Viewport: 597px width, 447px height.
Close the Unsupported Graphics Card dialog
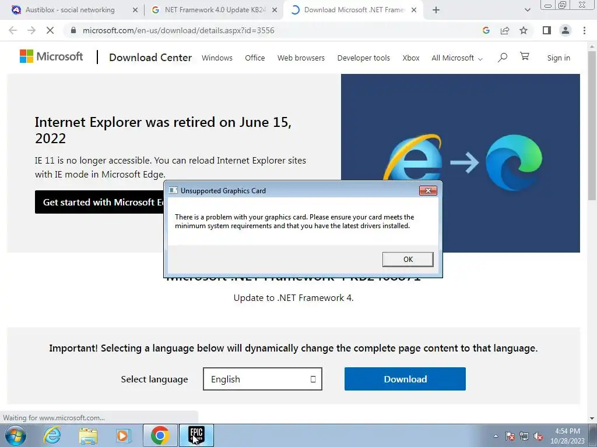coord(428,190)
